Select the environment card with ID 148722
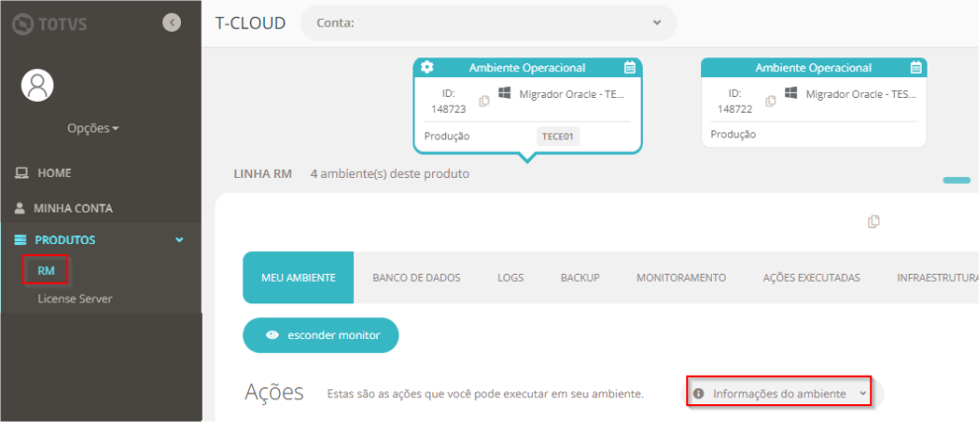 (814, 103)
